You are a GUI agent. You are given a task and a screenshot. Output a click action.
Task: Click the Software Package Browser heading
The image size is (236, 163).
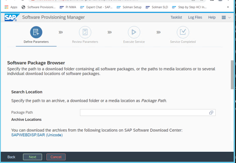click(36, 63)
